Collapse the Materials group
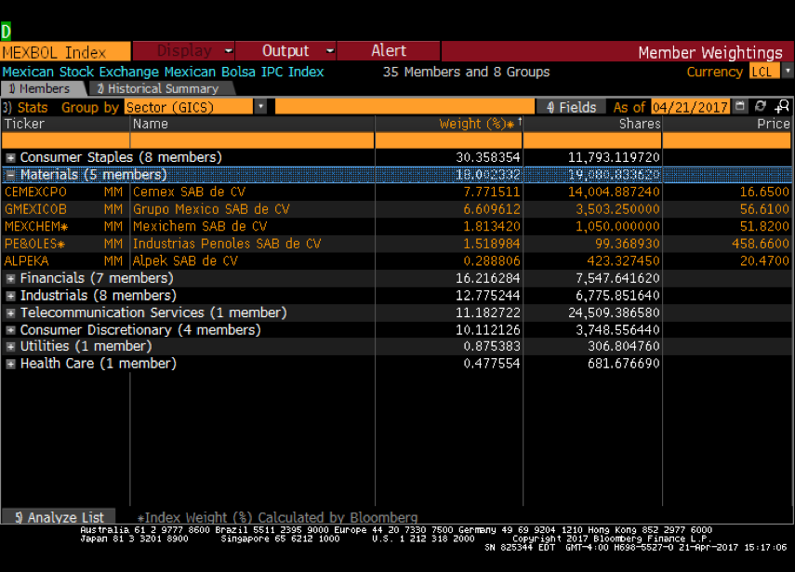This screenshot has height=572, width=795. click(x=10, y=176)
